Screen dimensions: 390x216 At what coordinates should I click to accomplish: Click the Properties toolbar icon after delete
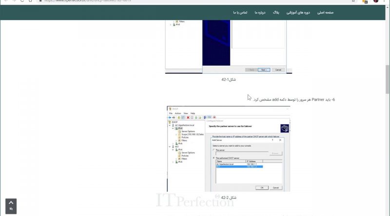(x=192, y=117)
